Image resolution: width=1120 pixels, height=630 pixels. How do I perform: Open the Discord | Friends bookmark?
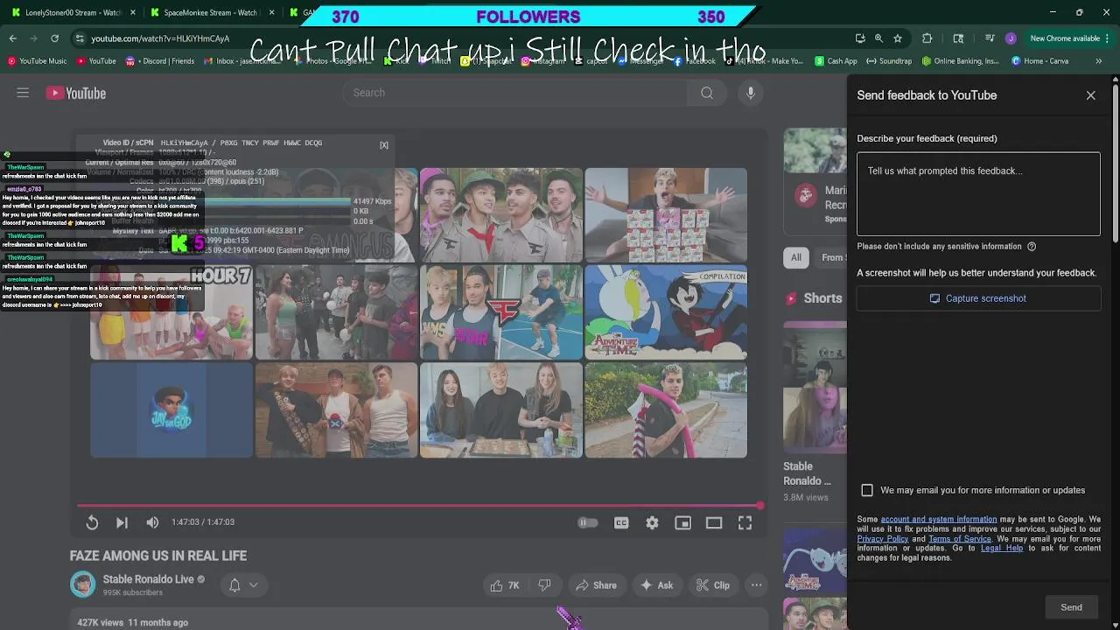pos(160,61)
